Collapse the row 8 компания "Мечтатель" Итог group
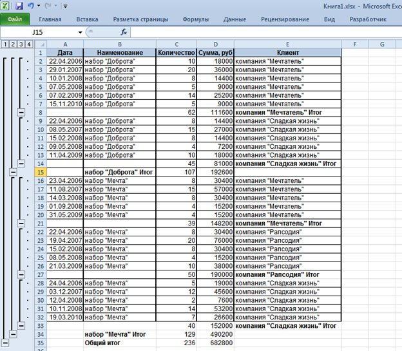Image resolution: width=402 pixels, height=351 pixels. coord(21,112)
